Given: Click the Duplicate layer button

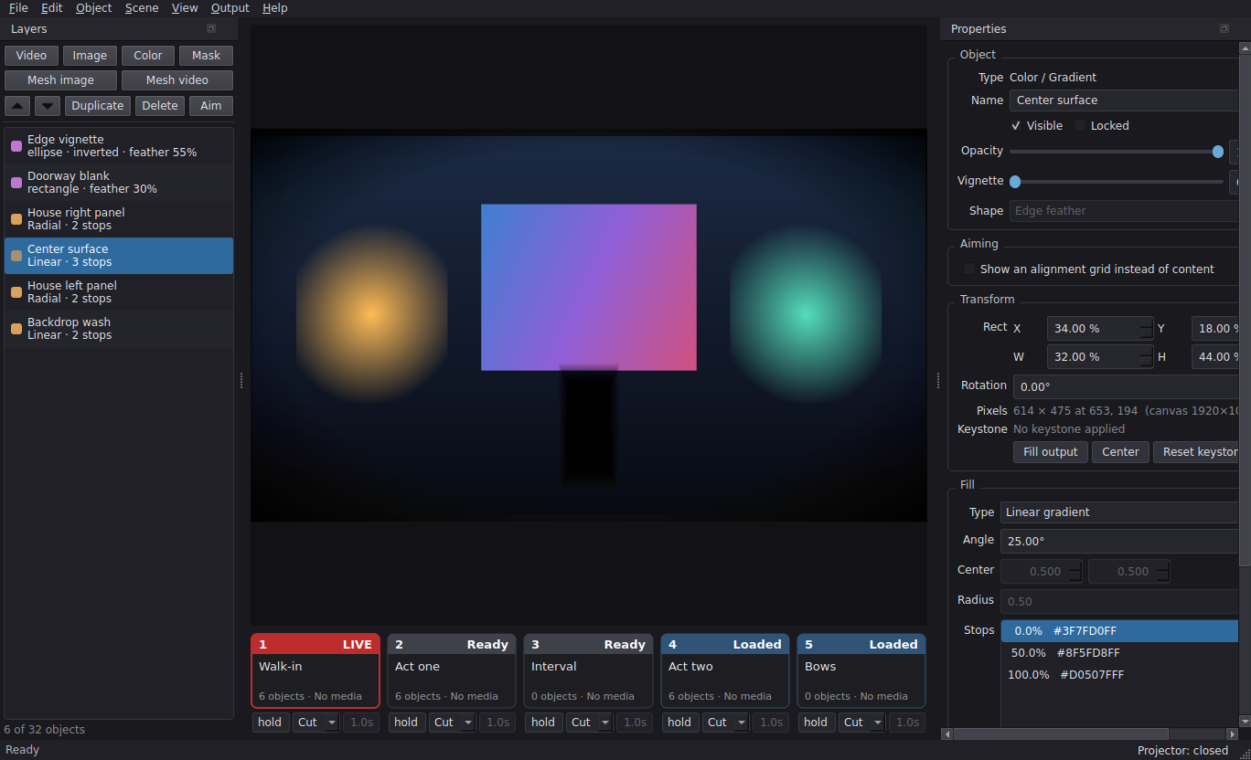Looking at the screenshot, I should click(98, 106).
